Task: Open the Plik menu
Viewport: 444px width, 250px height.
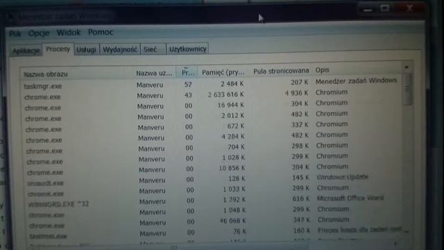Action: click(15, 34)
